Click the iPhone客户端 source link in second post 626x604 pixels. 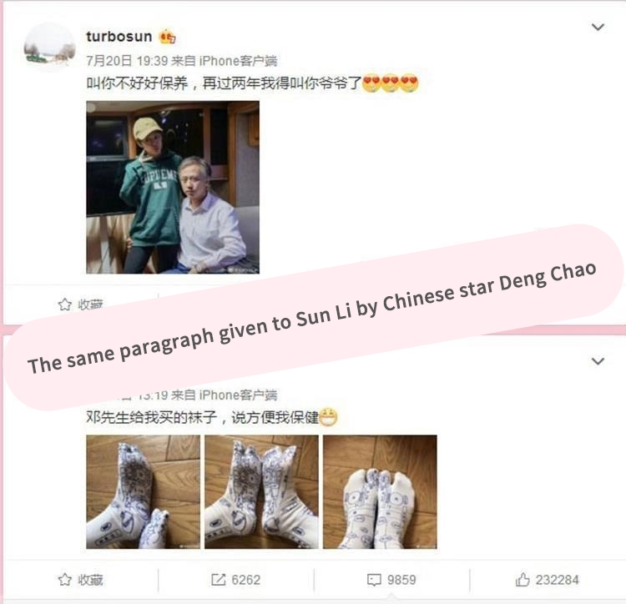238,395
